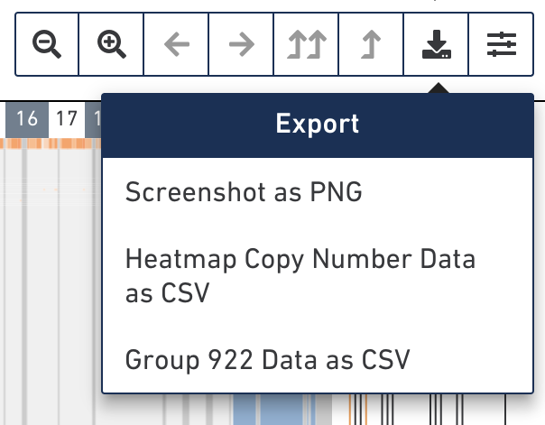The width and height of the screenshot is (545, 425).
Task: Click the partially hidden chromosome label after 17
Action: click(93, 118)
